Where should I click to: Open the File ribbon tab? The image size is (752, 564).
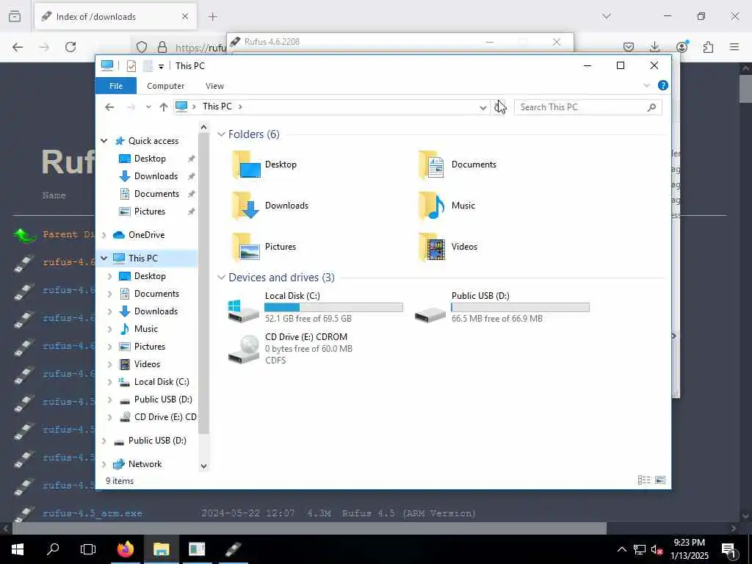click(116, 86)
